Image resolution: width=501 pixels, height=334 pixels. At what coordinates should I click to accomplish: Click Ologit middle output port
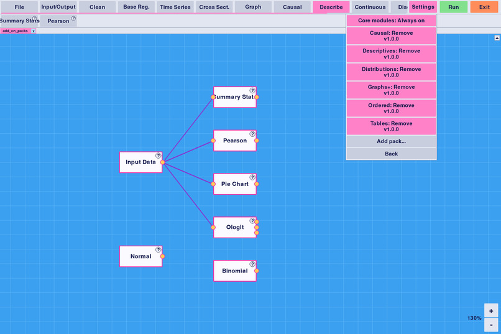tap(257, 228)
